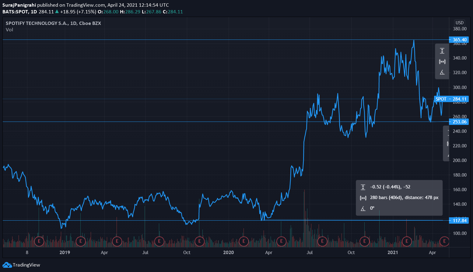
Task: Click the '-0.52 (-0.44%), -52' tooltip text
Action: point(390,187)
